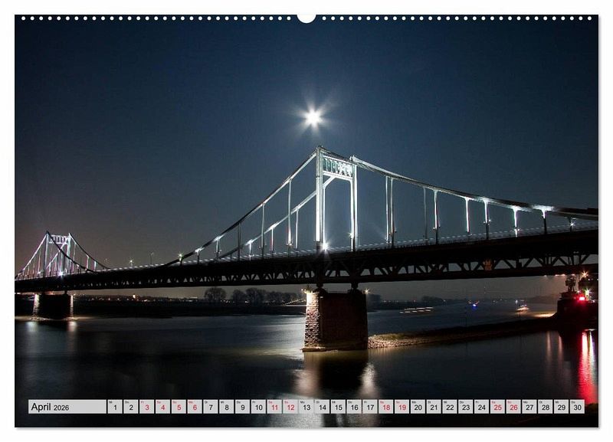Click the central stone bridge pier
Viewport: 613px width, 442px height.
click(335, 318)
